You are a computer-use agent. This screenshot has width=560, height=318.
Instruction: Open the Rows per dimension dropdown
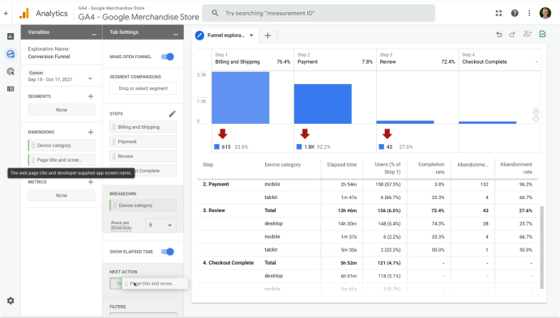click(160, 225)
